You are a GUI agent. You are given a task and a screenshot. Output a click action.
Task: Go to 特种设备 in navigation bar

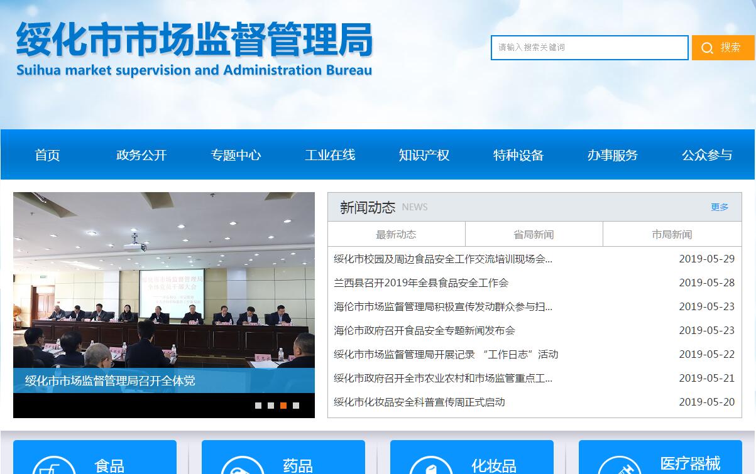point(518,155)
